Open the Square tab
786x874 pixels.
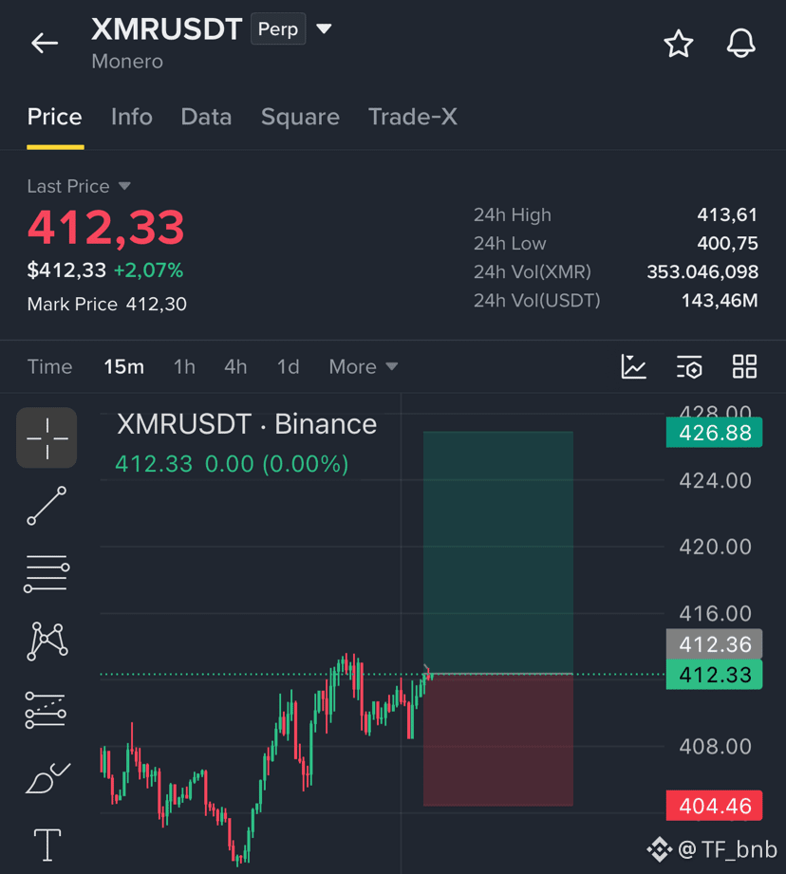coord(301,117)
